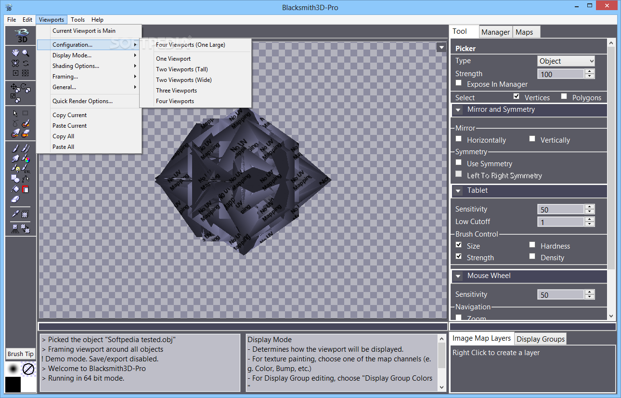Open the Help menu
This screenshot has height=398, width=621.
(97, 20)
